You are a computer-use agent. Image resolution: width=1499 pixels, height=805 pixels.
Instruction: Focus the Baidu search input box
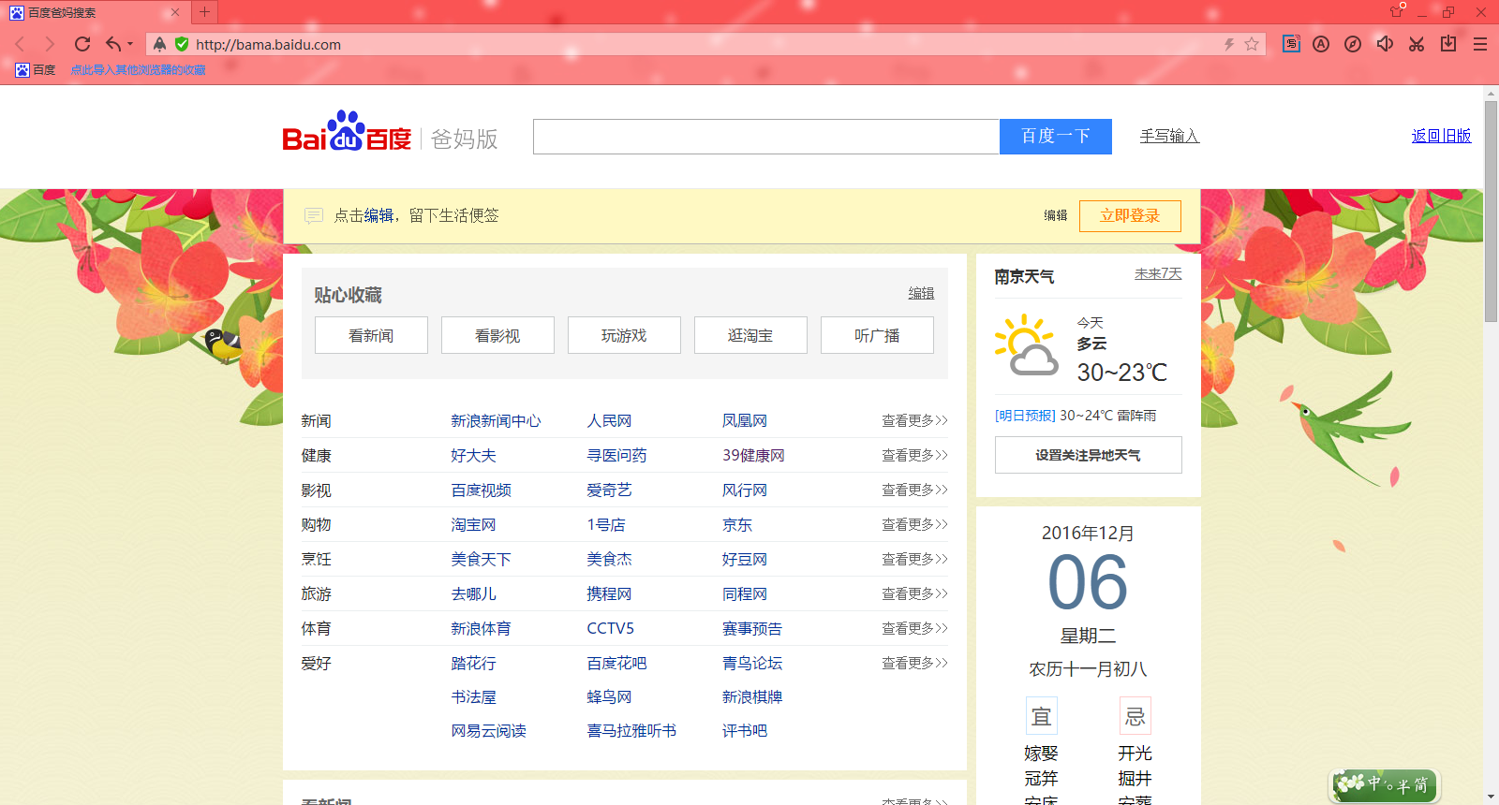(x=766, y=137)
